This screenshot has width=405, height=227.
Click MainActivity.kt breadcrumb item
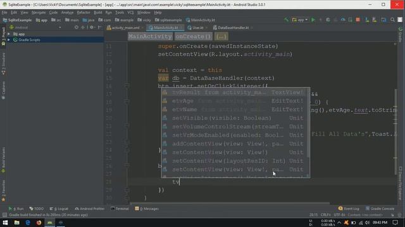click(x=200, y=20)
